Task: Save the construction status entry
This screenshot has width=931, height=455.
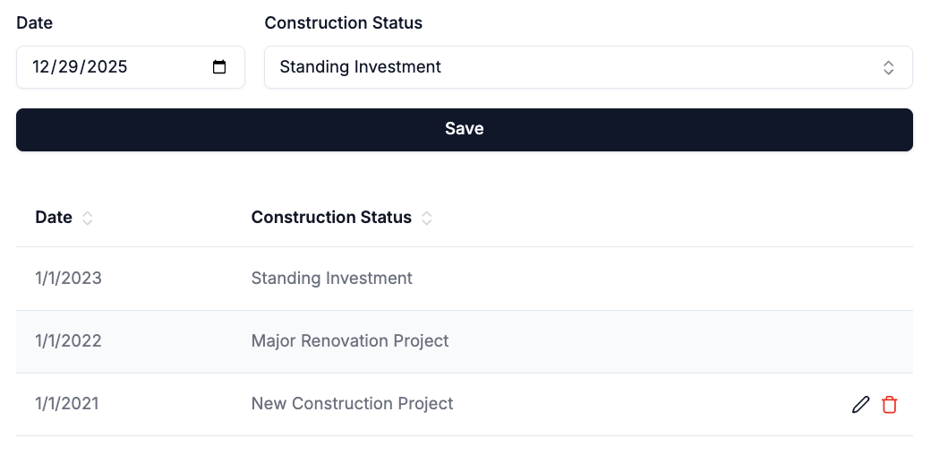Action: pyautogui.click(x=465, y=130)
